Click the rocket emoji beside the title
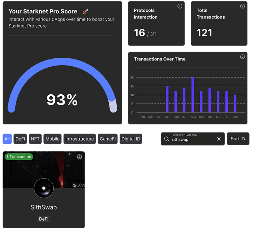253x231 pixels. tap(85, 12)
